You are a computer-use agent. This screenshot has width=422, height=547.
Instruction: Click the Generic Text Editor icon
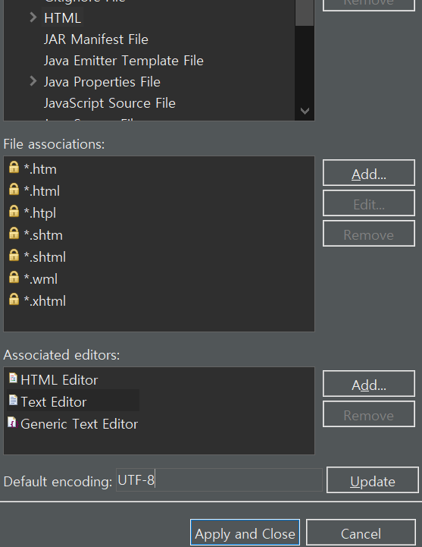(x=12, y=422)
